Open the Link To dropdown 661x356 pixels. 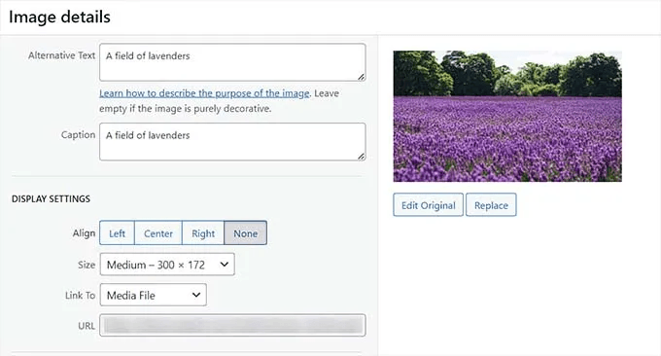(154, 295)
